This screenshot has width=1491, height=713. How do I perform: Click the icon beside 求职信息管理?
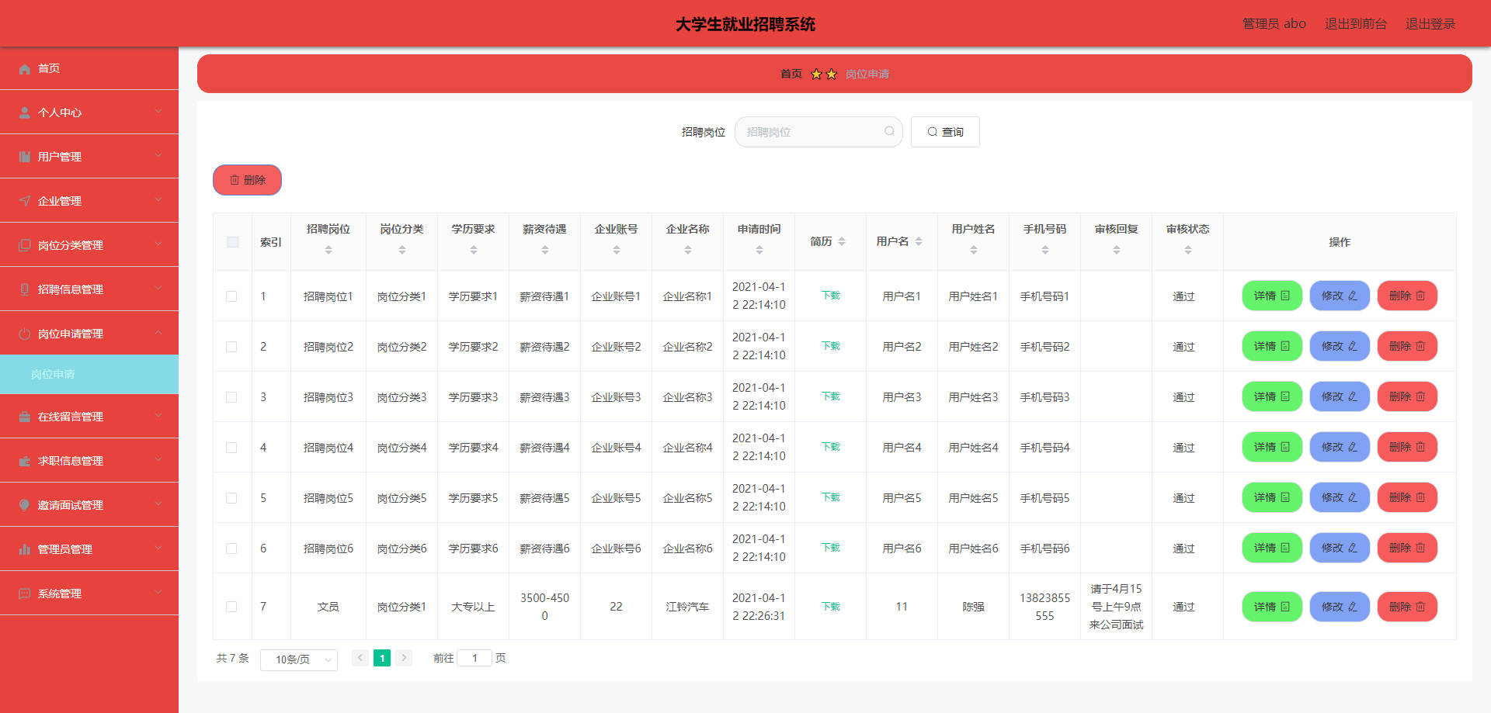pyautogui.click(x=25, y=462)
